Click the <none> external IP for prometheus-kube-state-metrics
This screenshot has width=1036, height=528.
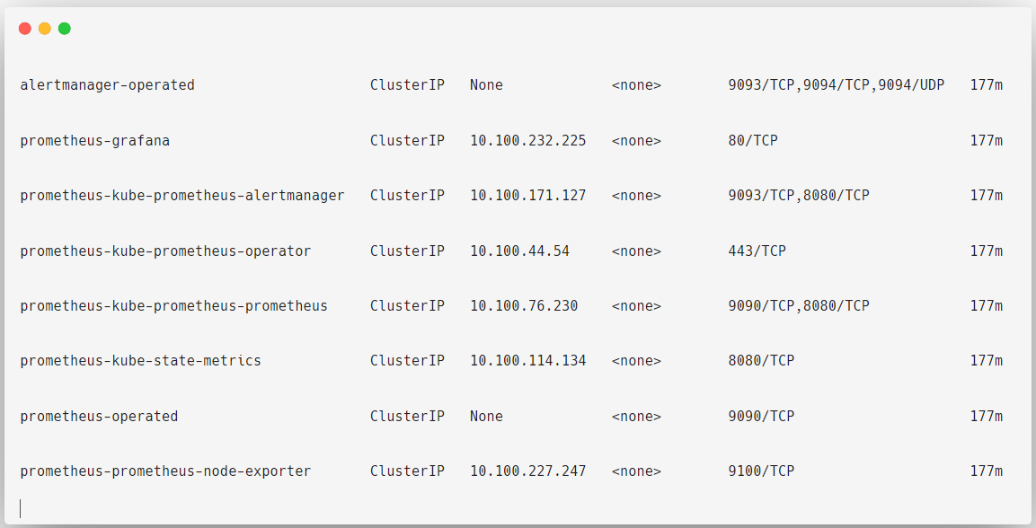point(637,360)
